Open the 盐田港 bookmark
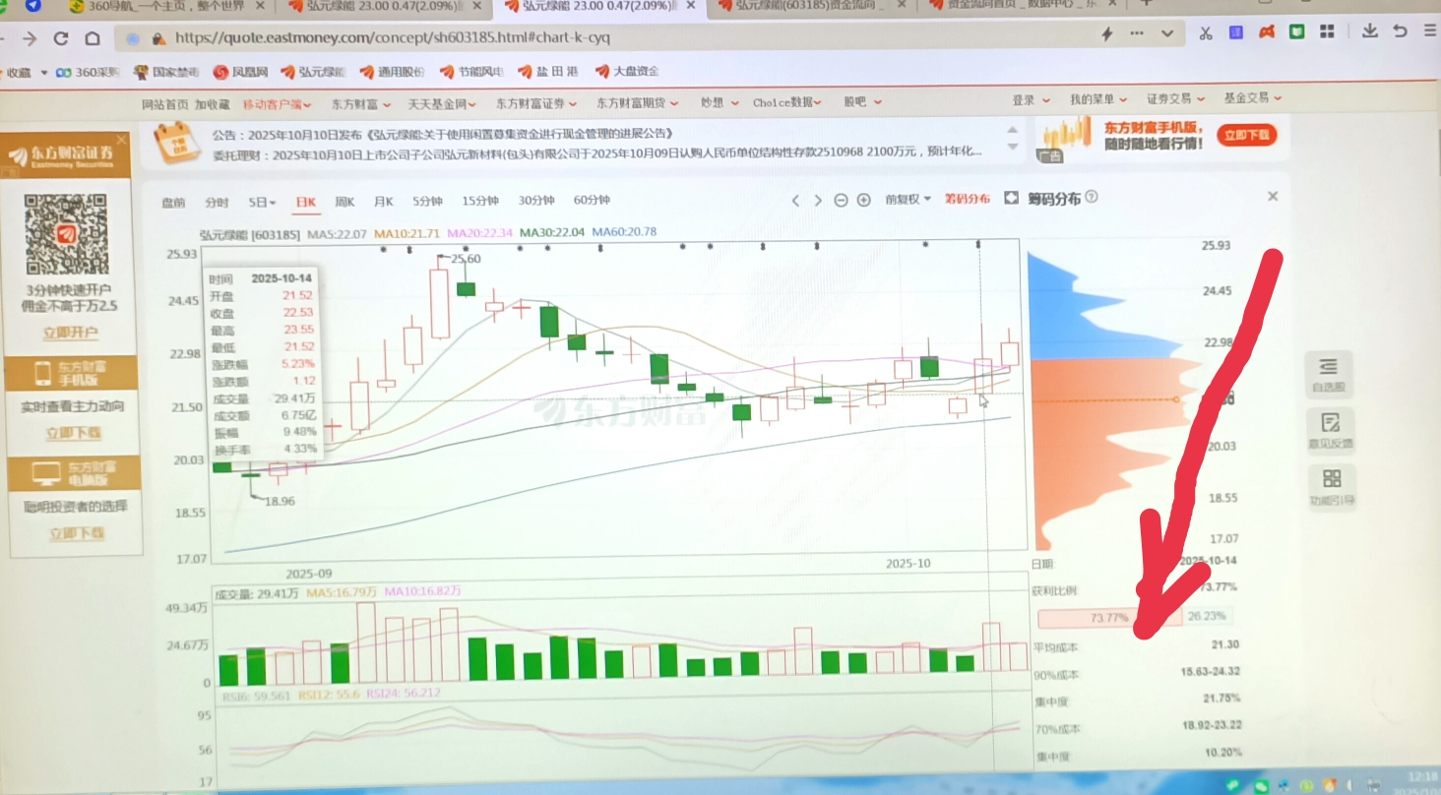1441x795 pixels. [x=547, y=72]
